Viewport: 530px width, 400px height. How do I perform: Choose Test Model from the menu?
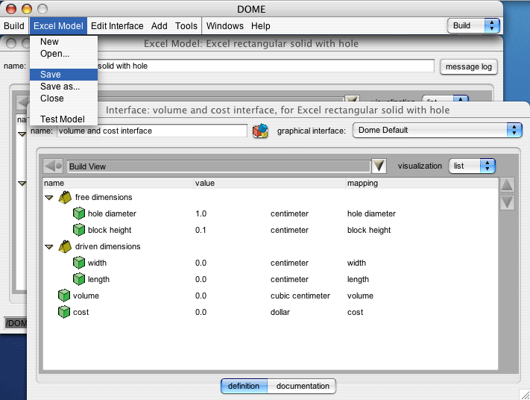pyautogui.click(x=63, y=119)
